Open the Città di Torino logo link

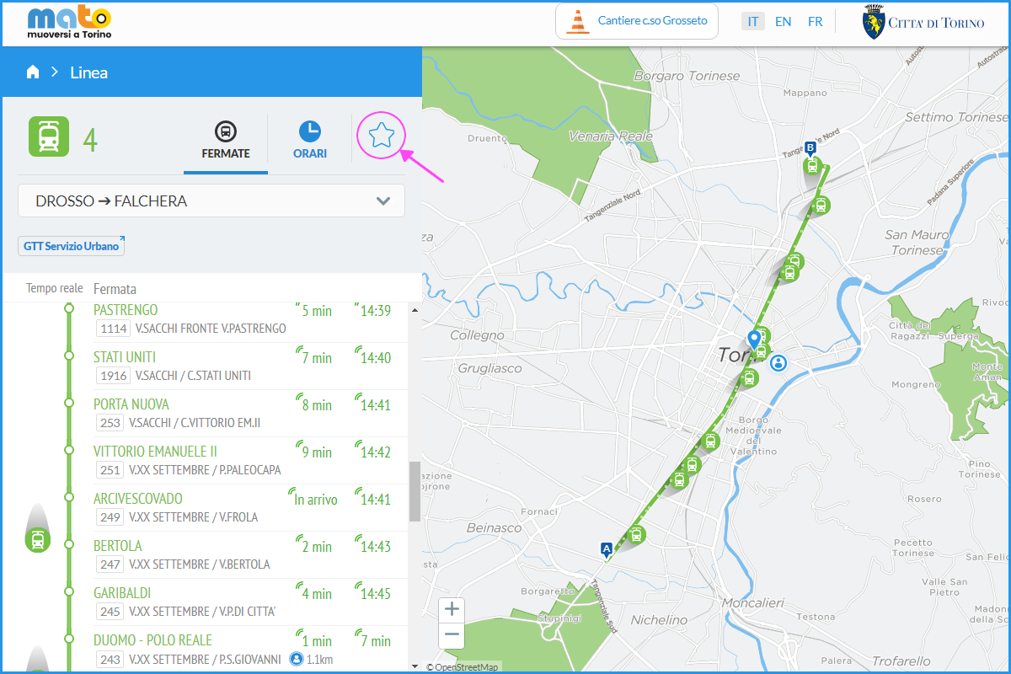(x=923, y=23)
